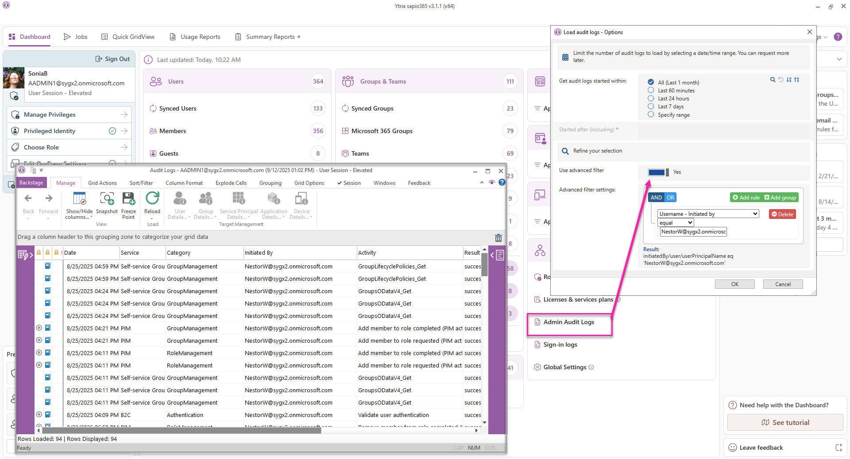Select the Last 24 hours radio option

(x=651, y=98)
